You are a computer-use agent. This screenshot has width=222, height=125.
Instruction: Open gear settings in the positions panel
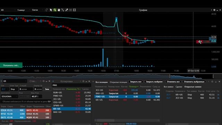coord(212,82)
